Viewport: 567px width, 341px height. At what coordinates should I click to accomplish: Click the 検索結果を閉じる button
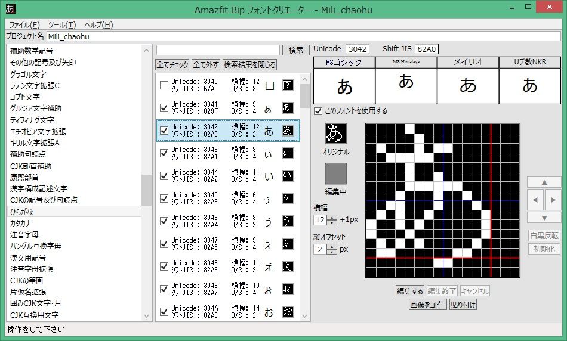pyautogui.click(x=249, y=64)
